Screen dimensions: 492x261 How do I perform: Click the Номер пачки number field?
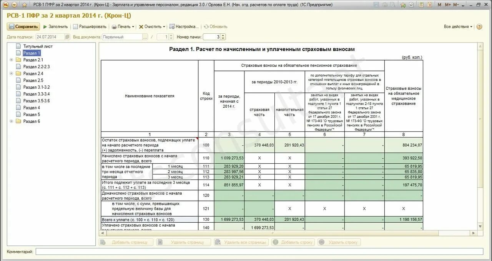click(211, 37)
